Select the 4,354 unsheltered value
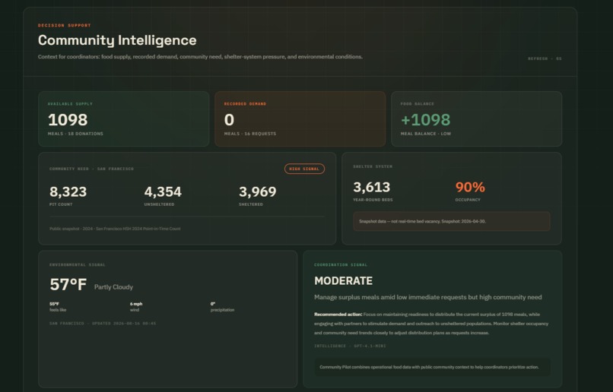Screen dimensions: 613x392 (163, 191)
